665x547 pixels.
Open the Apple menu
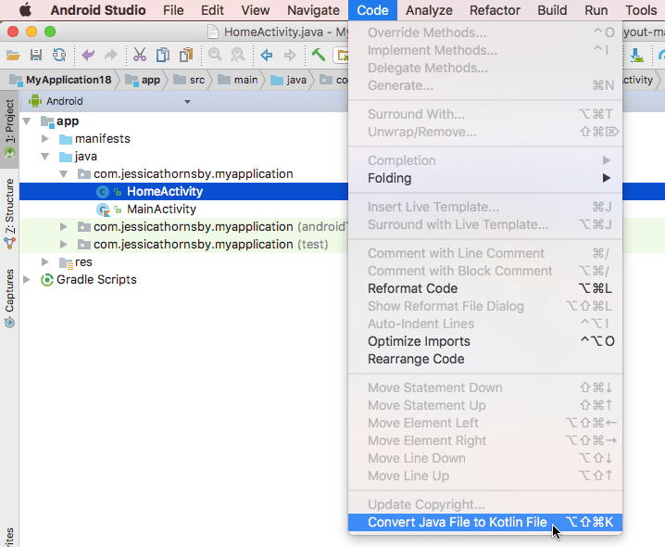click(x=25, y=10)
